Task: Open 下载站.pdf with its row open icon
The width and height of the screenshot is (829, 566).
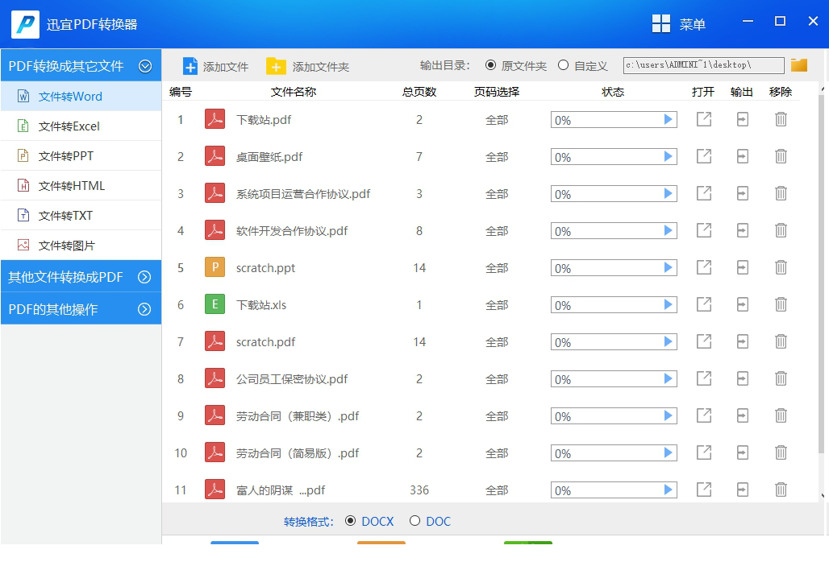Action: [703, 119]
